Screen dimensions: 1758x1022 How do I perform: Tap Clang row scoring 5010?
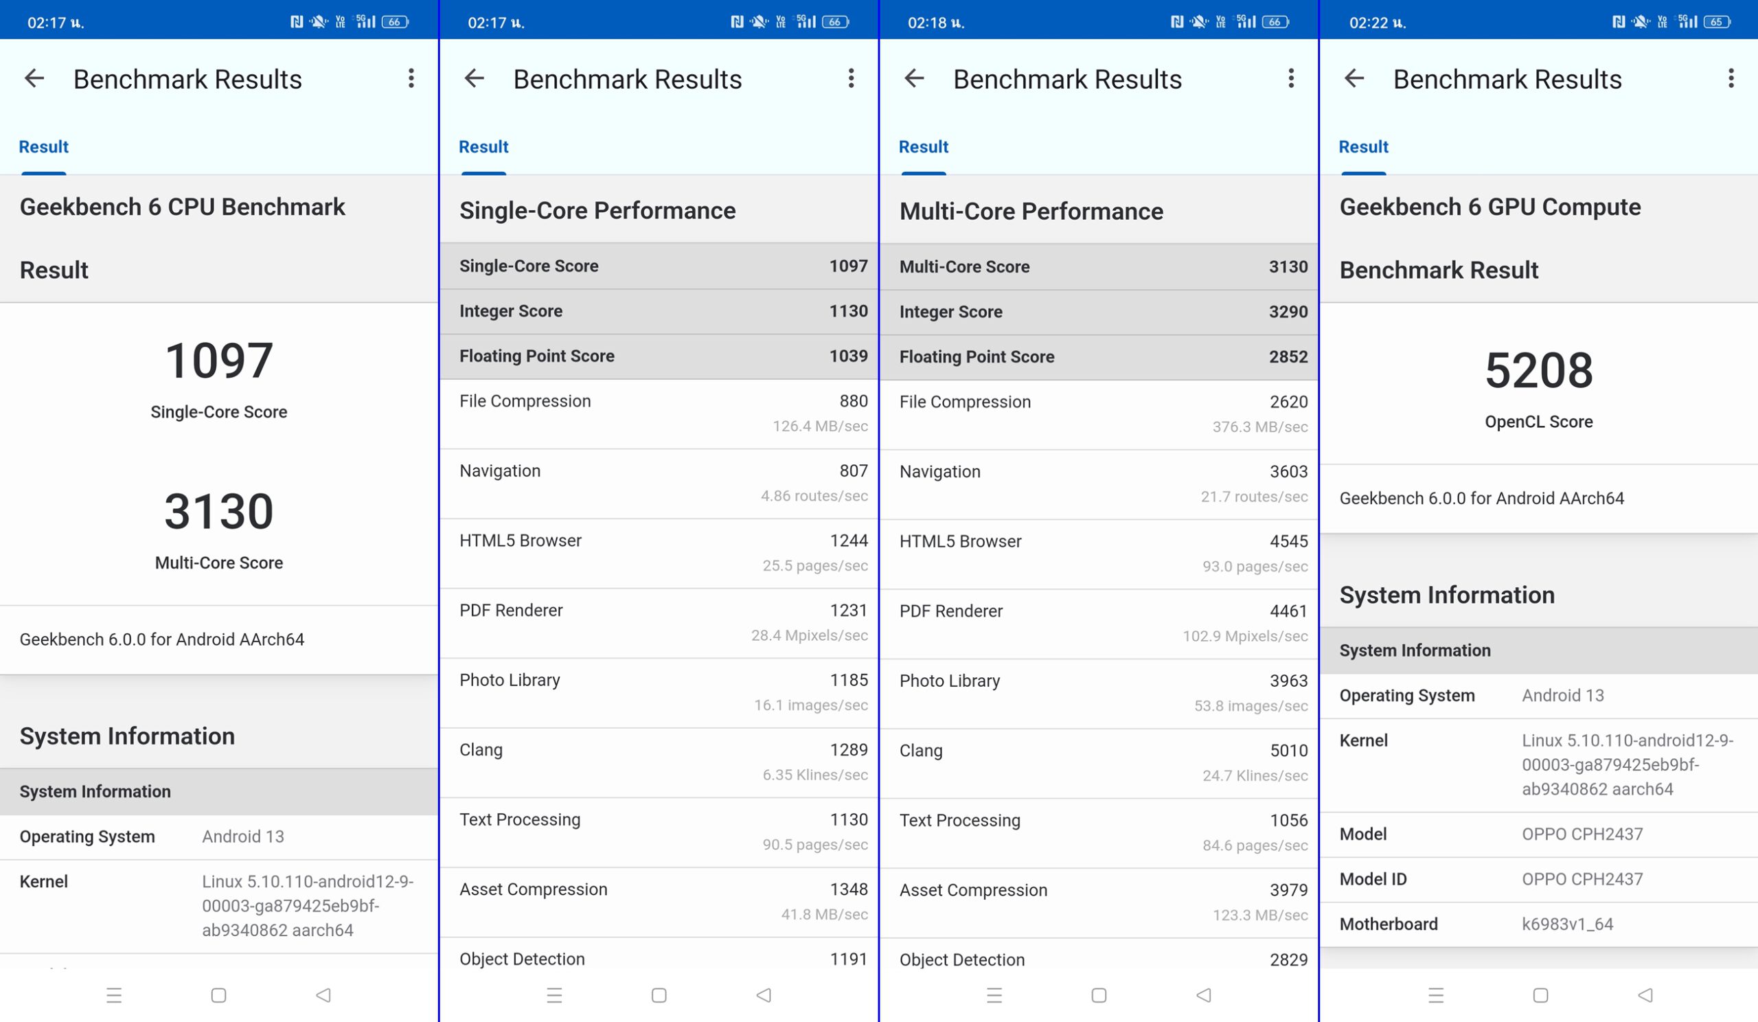1099,763
